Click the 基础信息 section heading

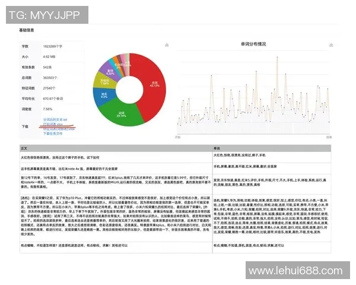[x=27, y=30]
